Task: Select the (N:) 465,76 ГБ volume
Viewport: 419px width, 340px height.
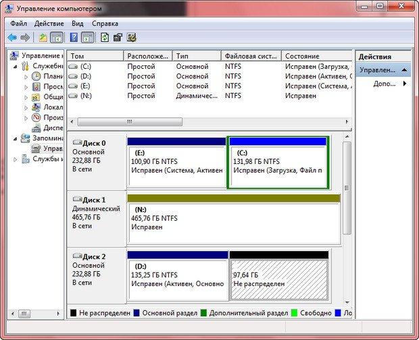Action: (234, 219)
